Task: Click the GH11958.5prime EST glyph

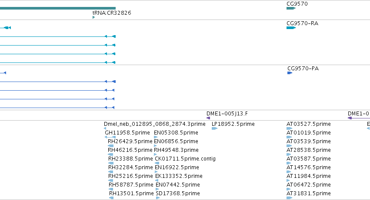Action: pos(110,137)
